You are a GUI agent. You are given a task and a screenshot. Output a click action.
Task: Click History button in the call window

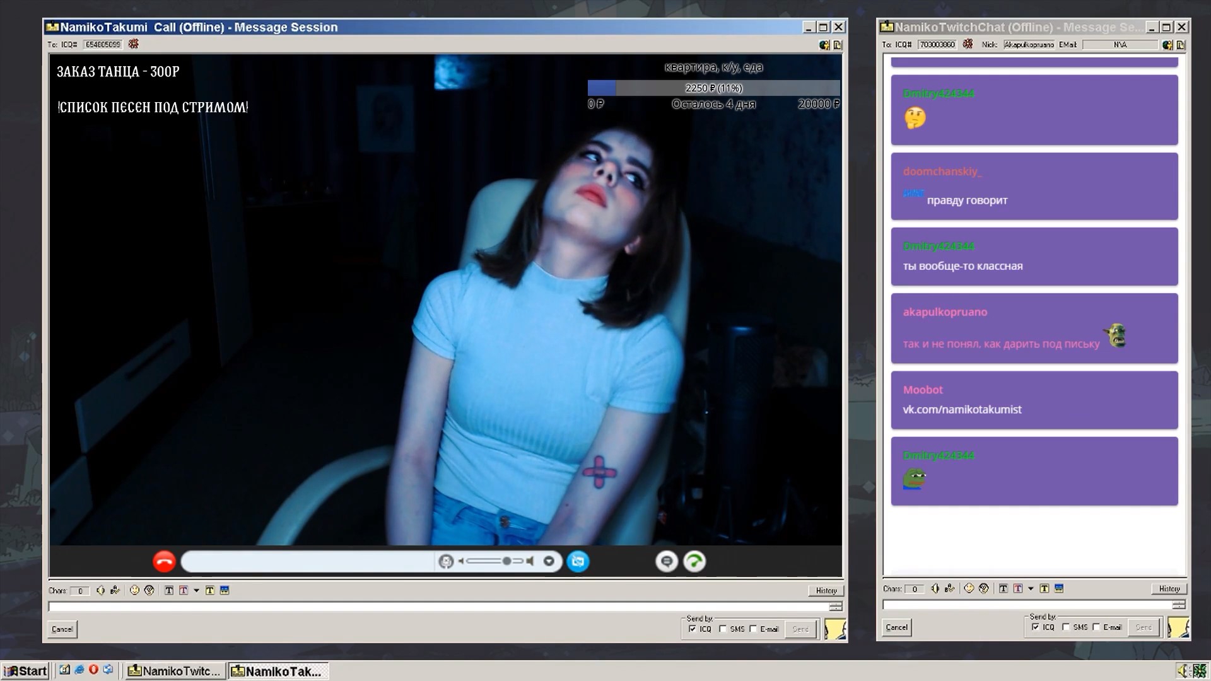826,590
